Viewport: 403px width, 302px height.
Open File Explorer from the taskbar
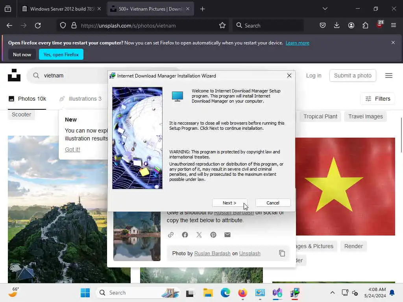(x=208, y=293)
